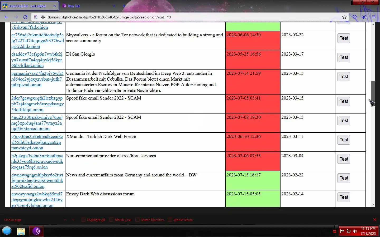
Task: Open a new tab with plus
Action: click(124, 6)
